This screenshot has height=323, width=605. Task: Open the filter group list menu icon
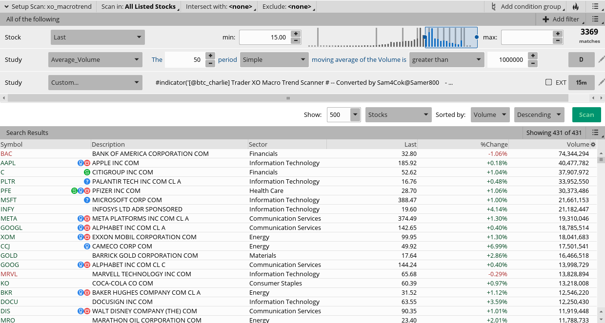[595, 19]
